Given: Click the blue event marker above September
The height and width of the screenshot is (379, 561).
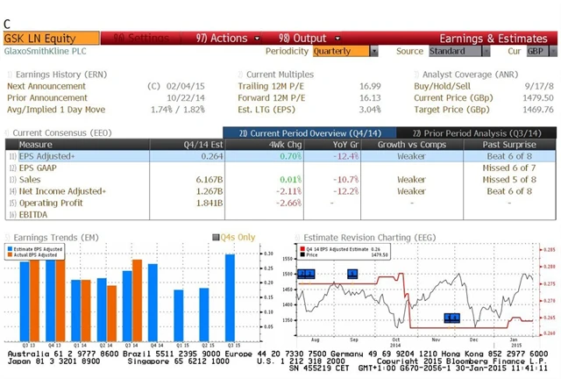Looking at the screenshot, I should [352, 274].
